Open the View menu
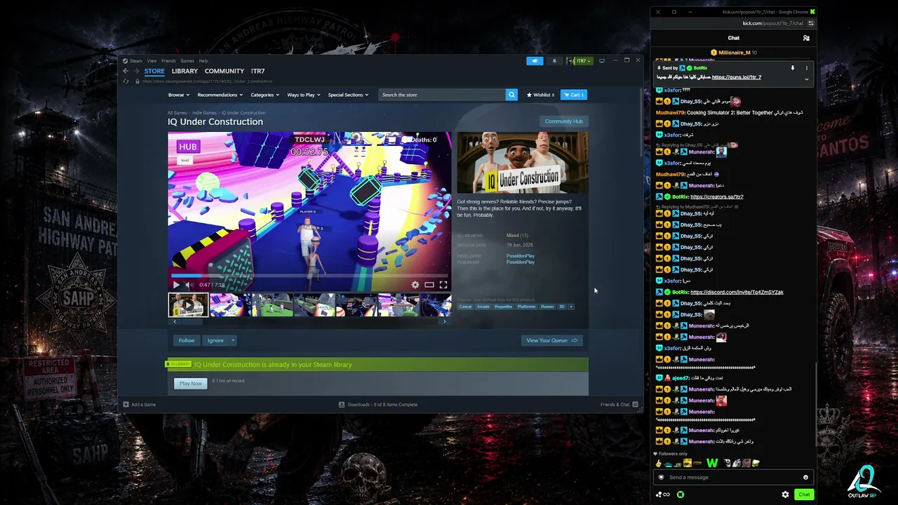 [x=152, y=61]
